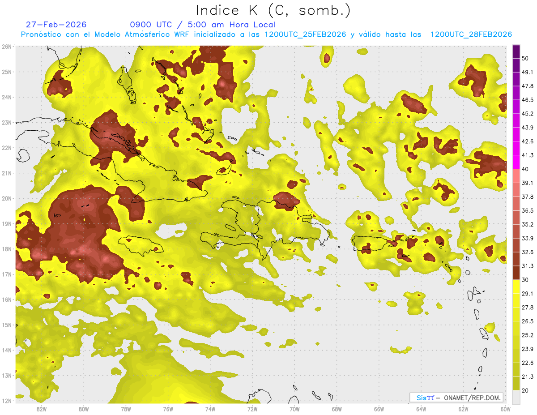Click the 16N latitude label
This screenshot has height=415, width=537.
click(x=7, y=299)
